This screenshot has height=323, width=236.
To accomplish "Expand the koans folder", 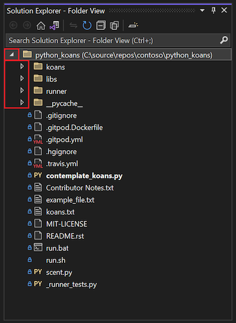I will tap(22, 66).
